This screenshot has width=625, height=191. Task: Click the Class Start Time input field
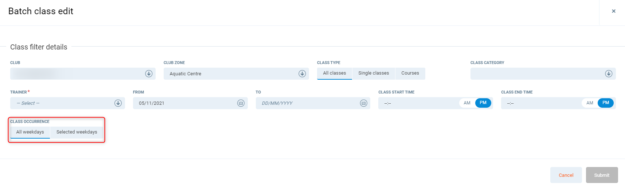417,103
